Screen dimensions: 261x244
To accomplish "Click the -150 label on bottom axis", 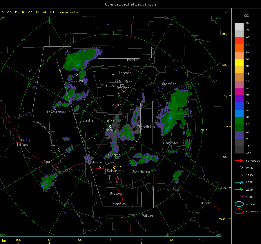I will click(x=17, y=240).
